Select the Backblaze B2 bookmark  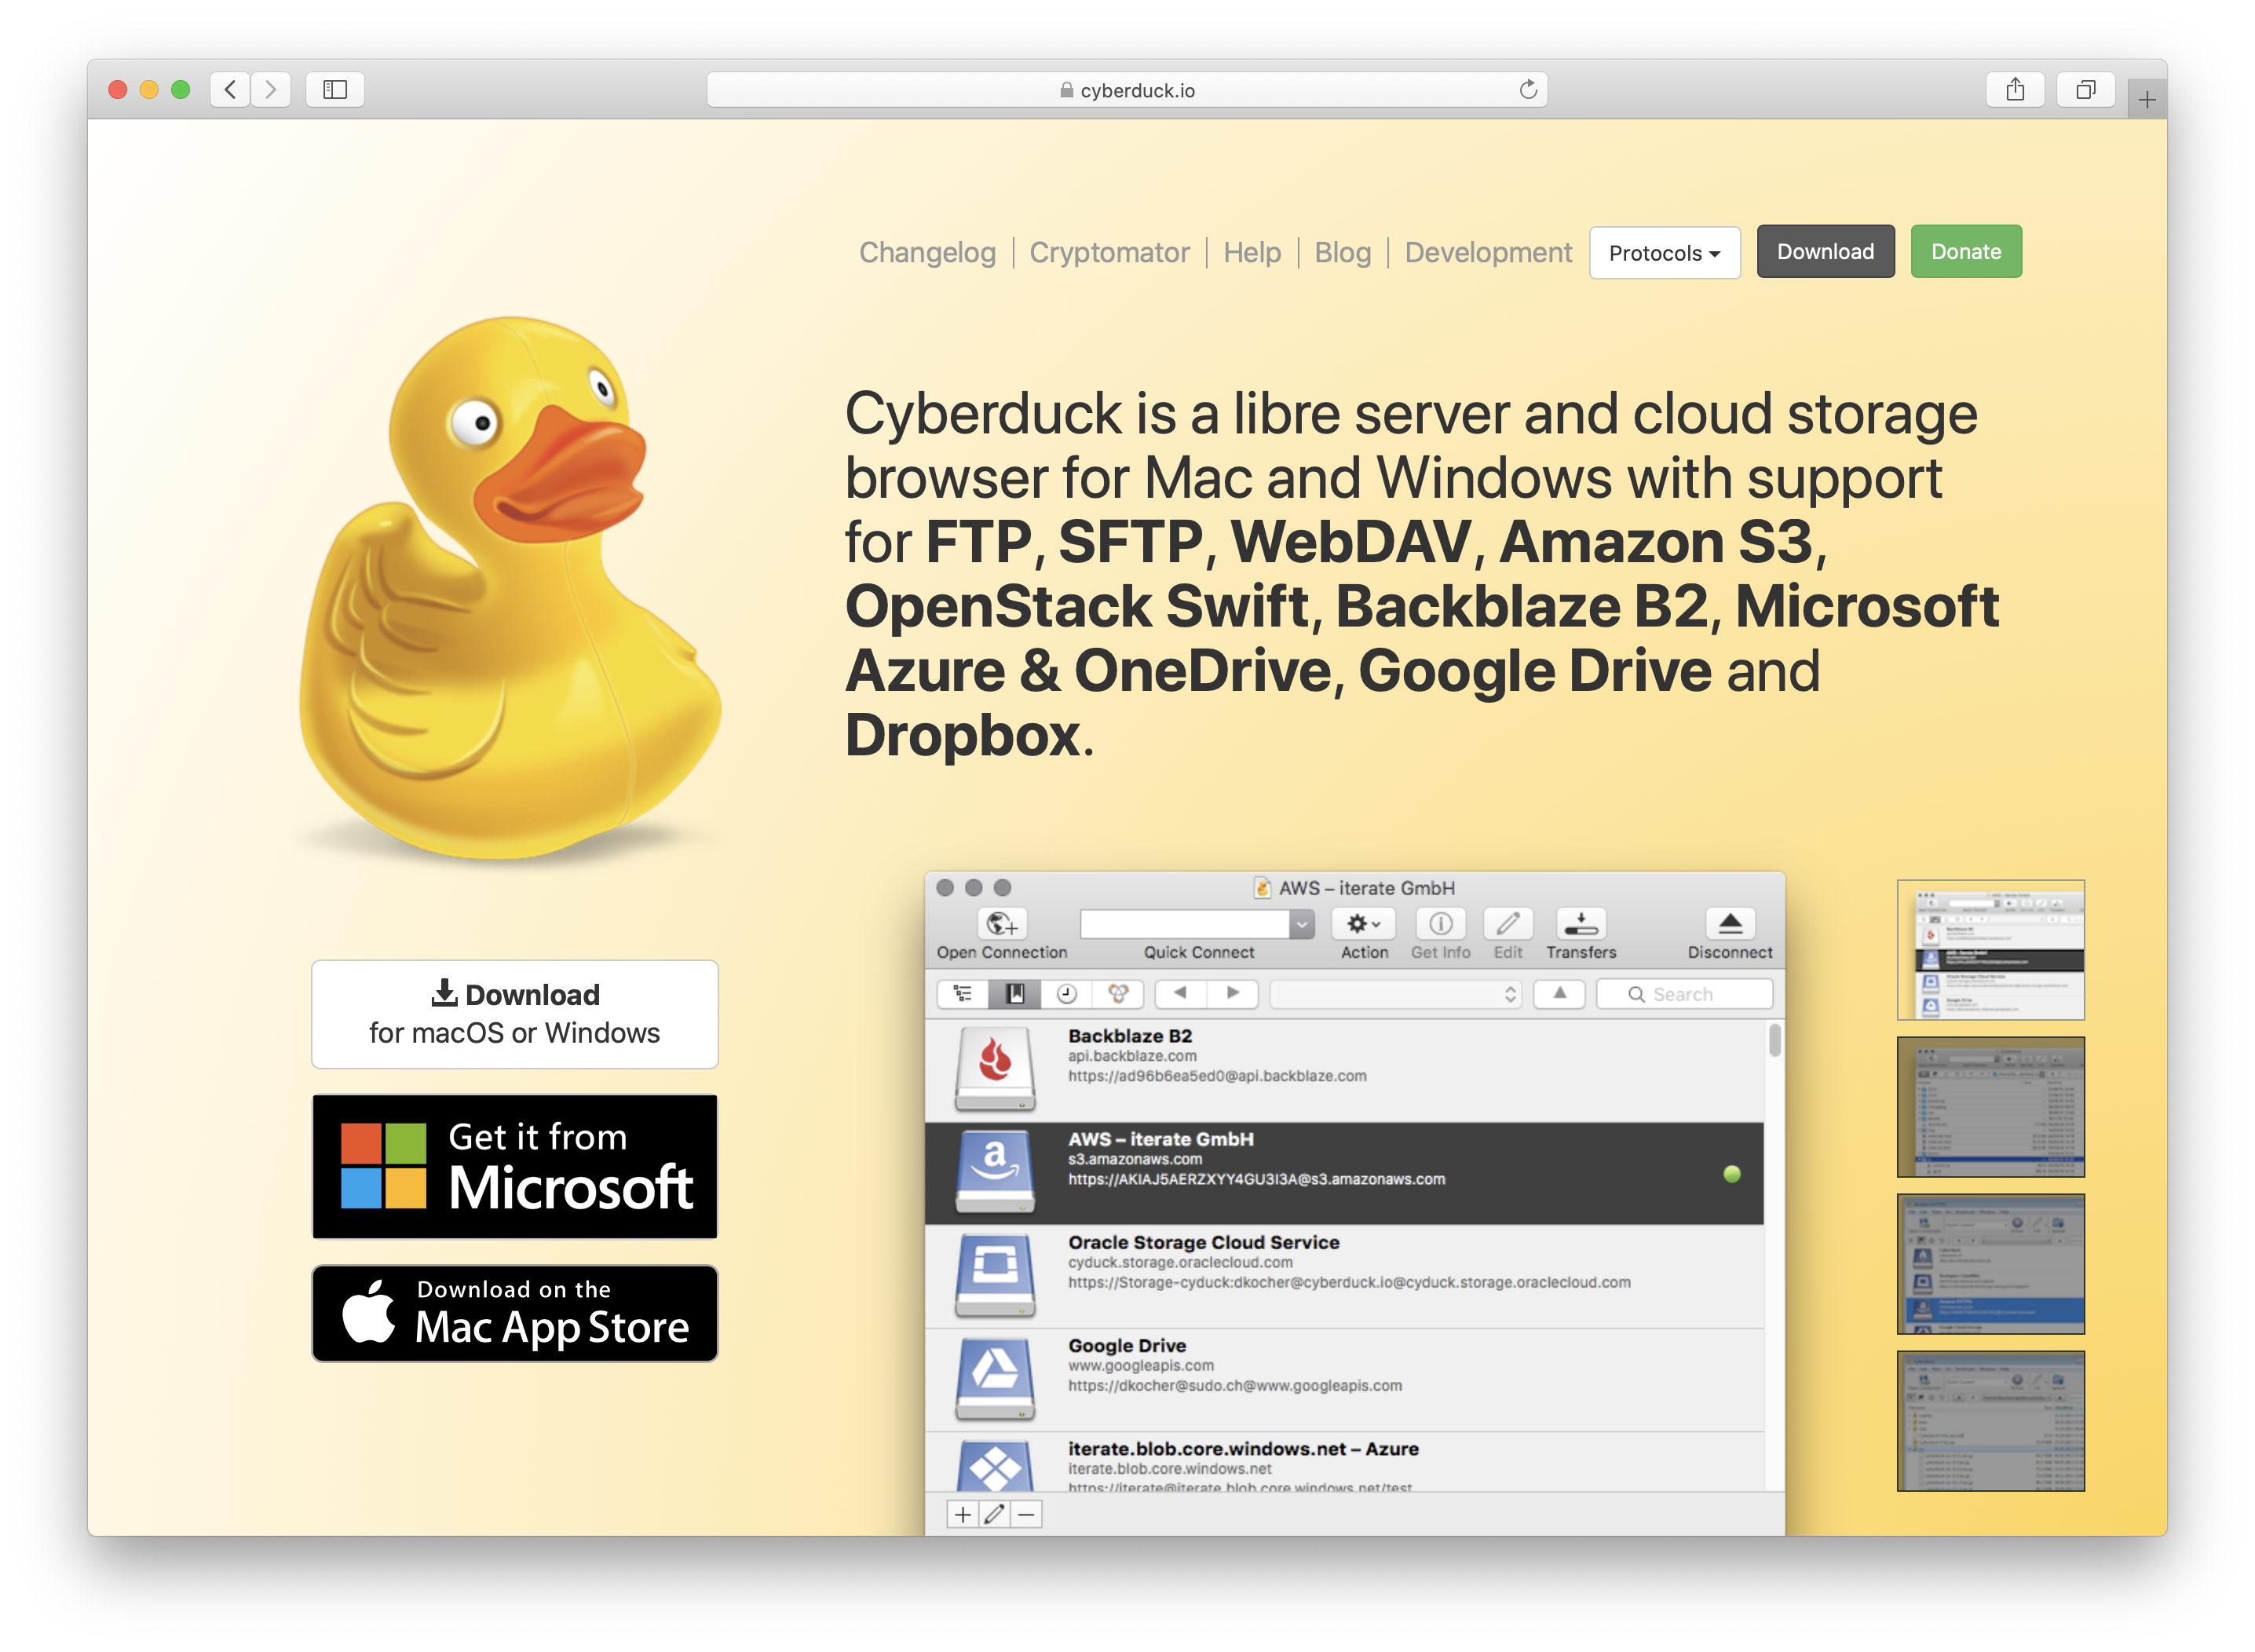point(1344,1069)
